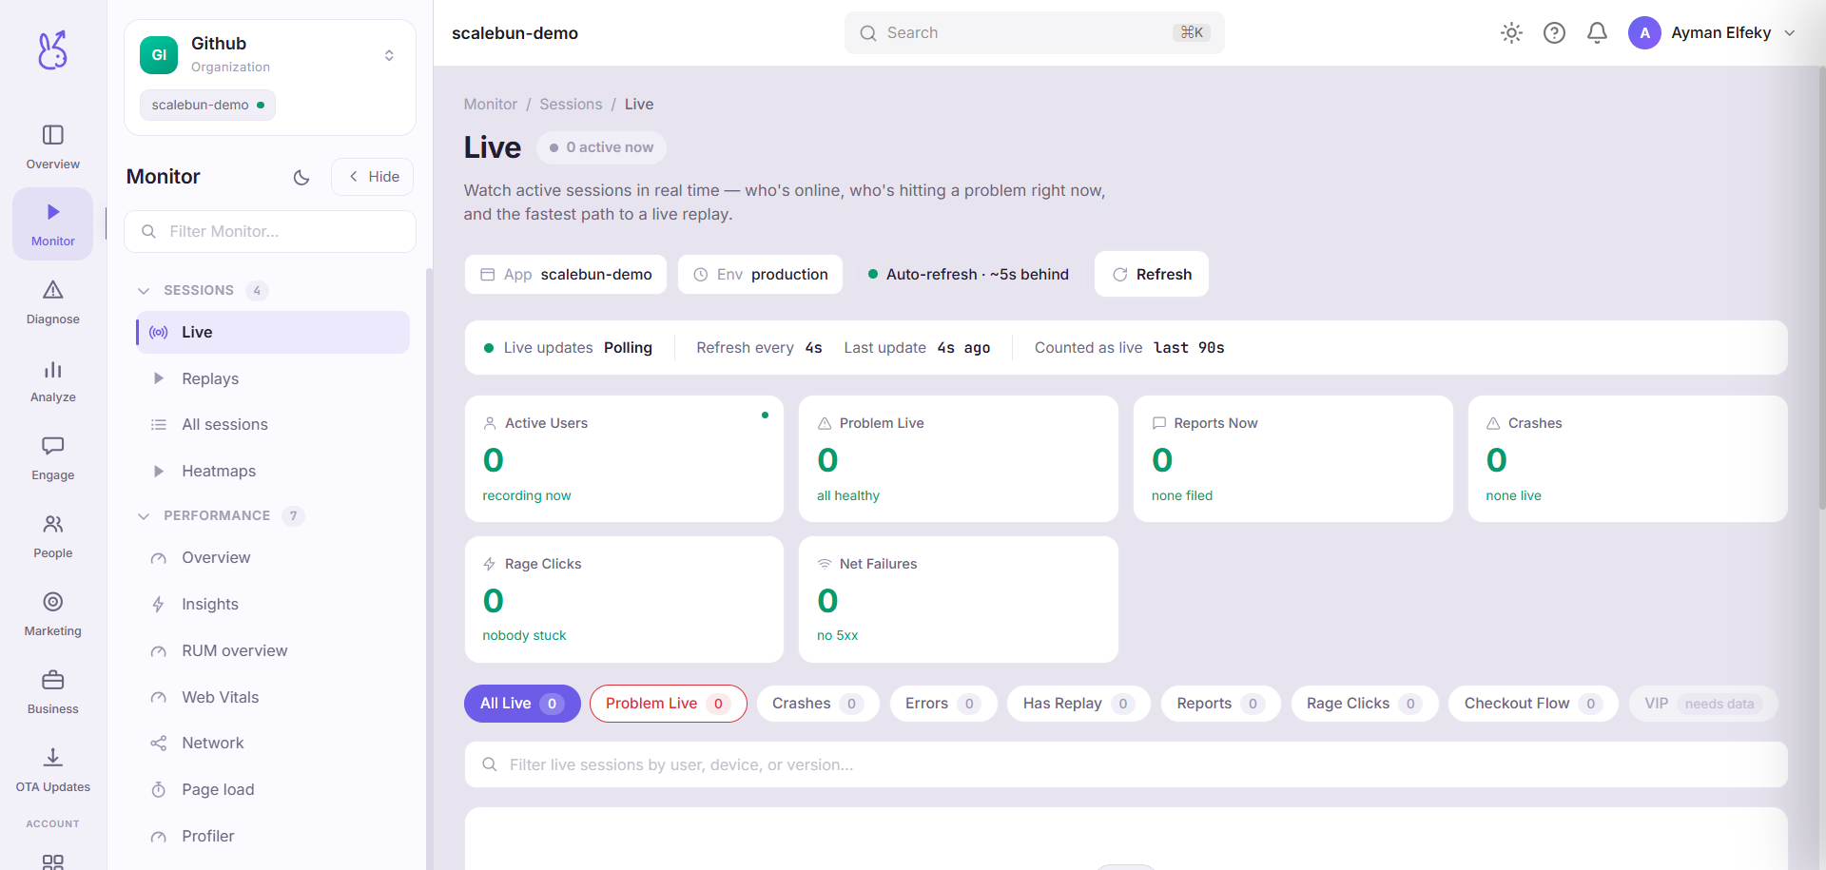Filter live sessions by Rage Clicks
The width and height of the screenshot is (1826, 870).
(1365, 704)
